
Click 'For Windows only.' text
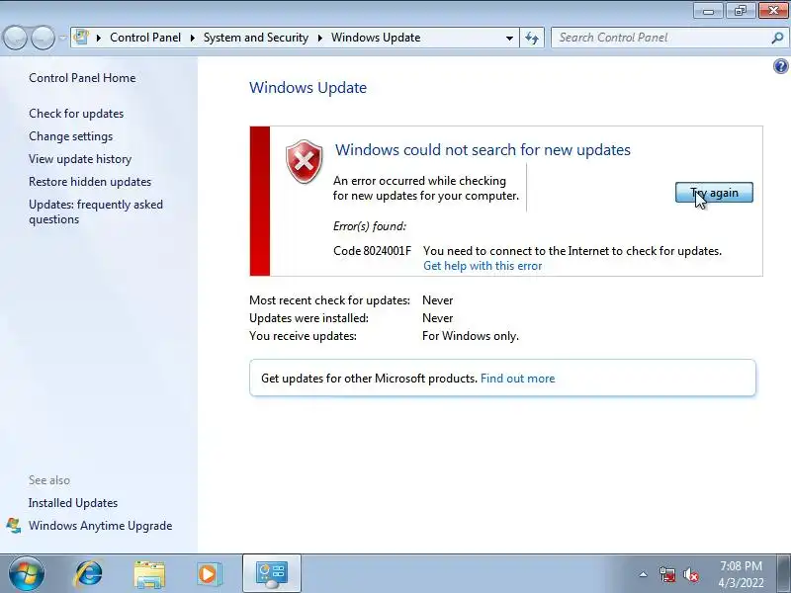[x=471, y=336]
